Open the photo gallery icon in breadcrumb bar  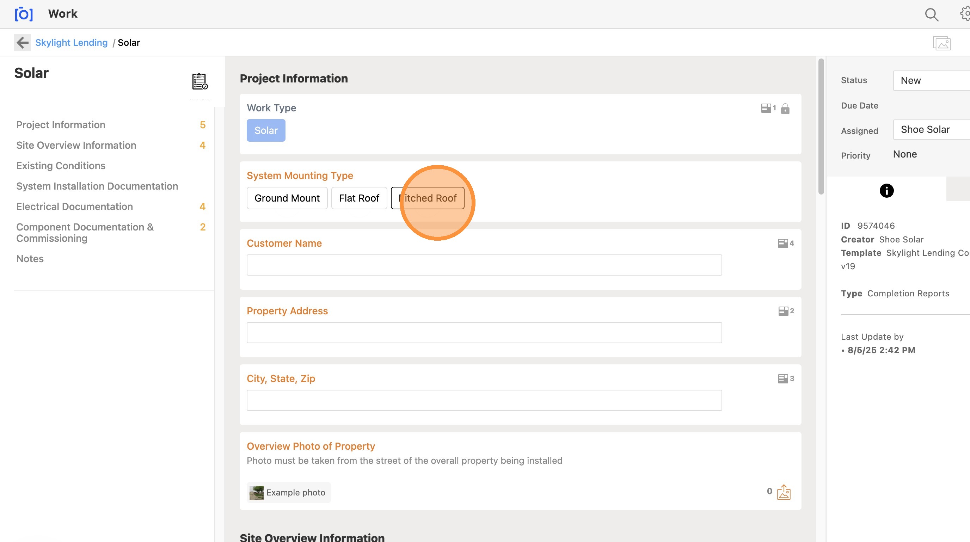[x=941, y=43]
